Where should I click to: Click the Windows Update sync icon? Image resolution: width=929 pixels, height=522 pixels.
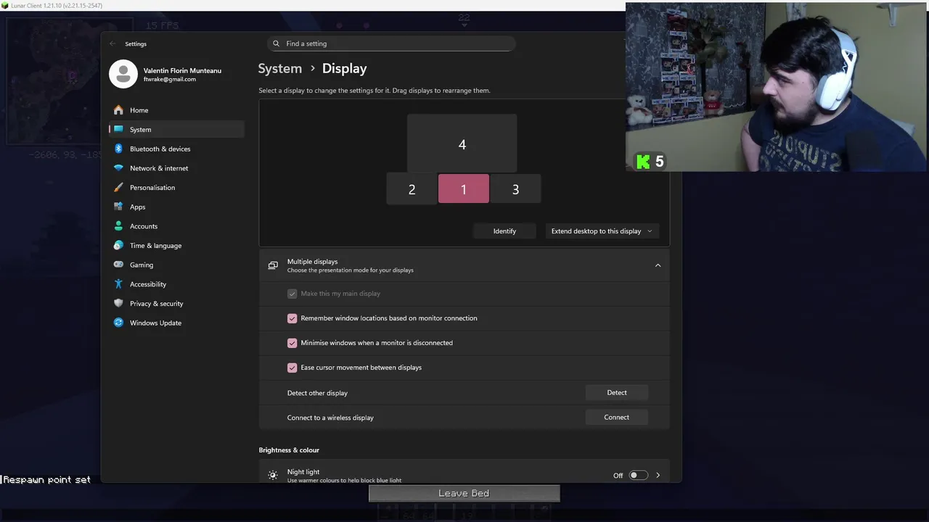coord(118,323)
